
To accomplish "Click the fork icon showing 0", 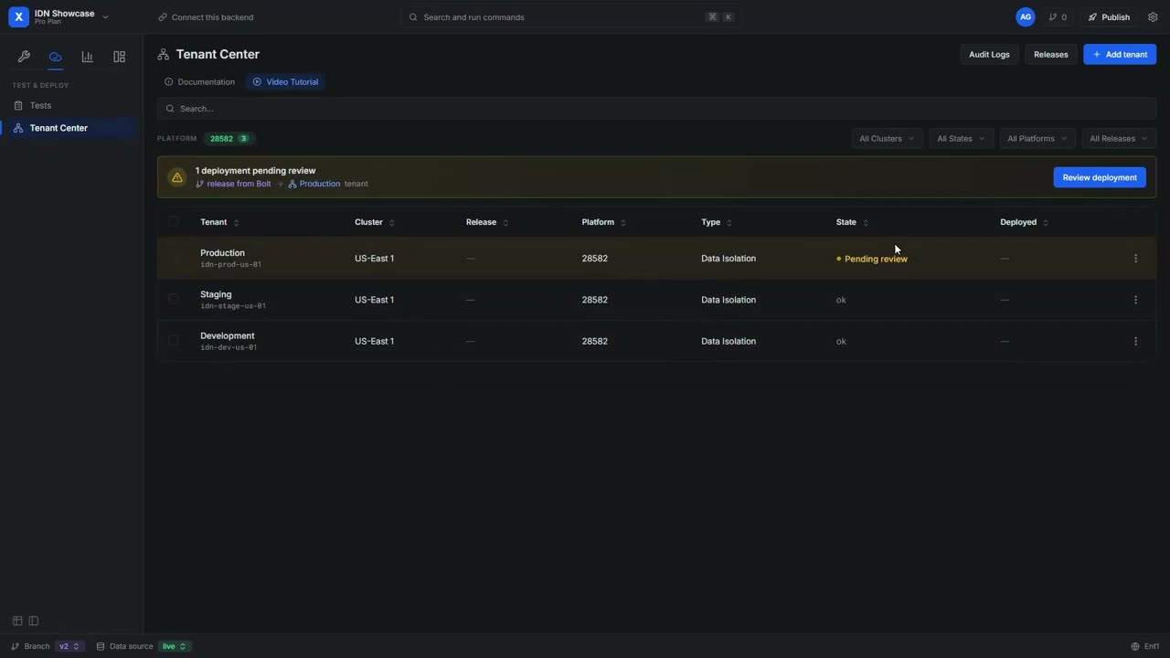I will coord(1058,17).
